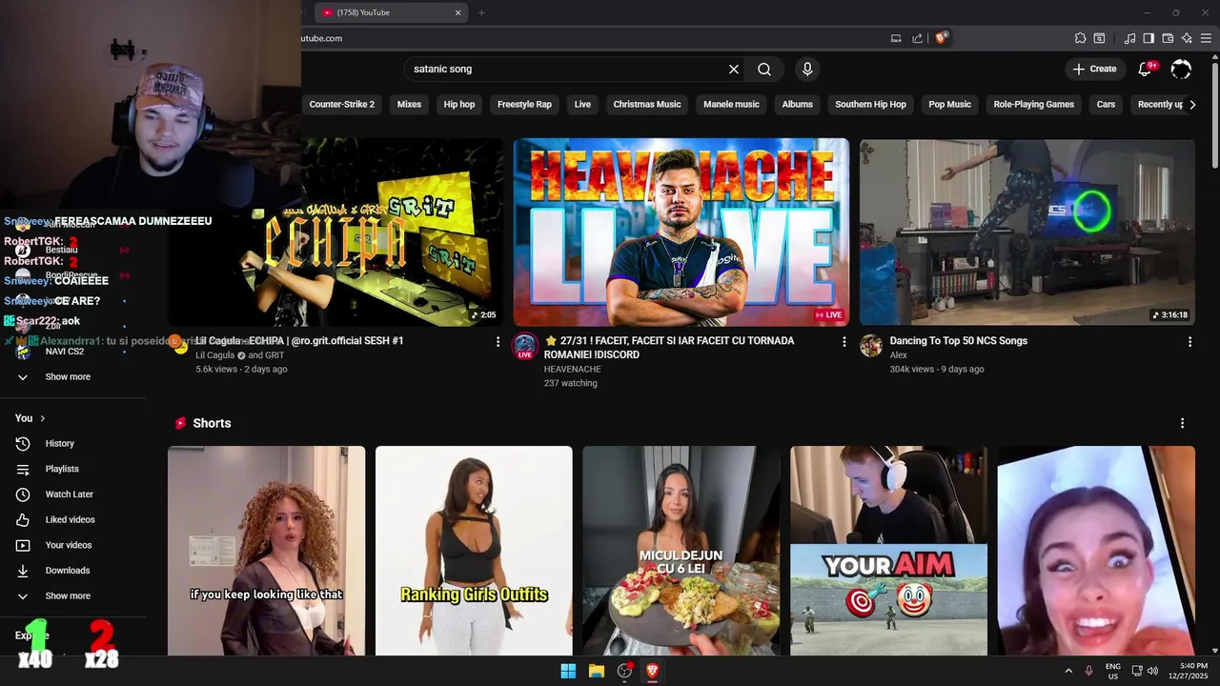1220x686 pixels.
Task: Clear the search box text
Action: (x=734, y=70)
